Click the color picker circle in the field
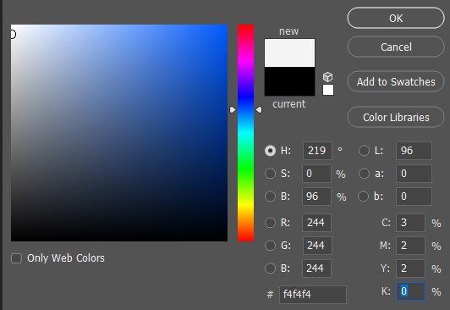This screenshot has width=450, height=310. click(13, 35)
